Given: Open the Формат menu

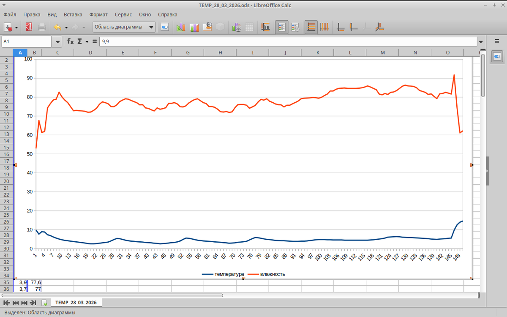Looking at the screenshot, I should (x=98, y=14).
